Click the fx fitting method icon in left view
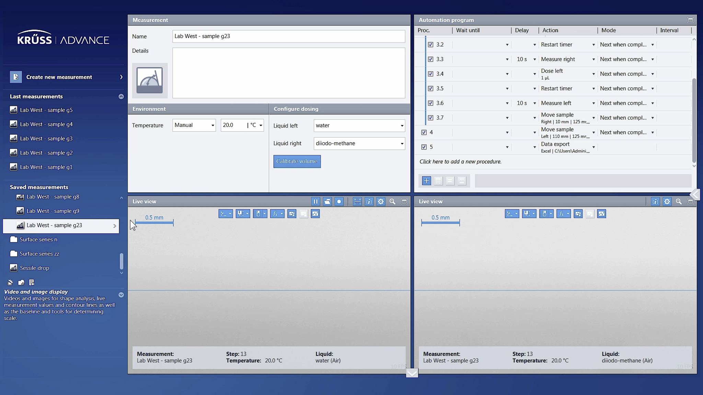 [x=275, y=214]
